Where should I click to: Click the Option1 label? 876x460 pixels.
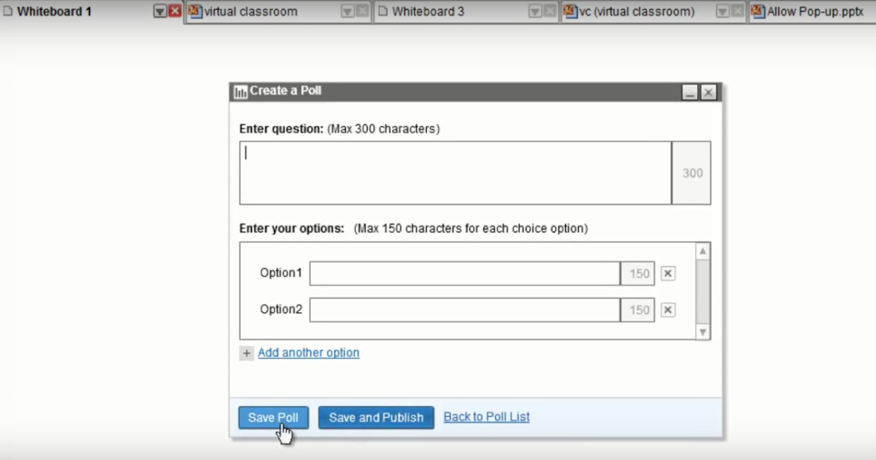point(281,273)
